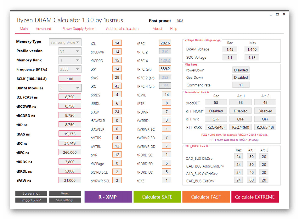This screenshot has height=219, width=299.
Task: Click the R - XMP button
Action: tap(108, 197)
